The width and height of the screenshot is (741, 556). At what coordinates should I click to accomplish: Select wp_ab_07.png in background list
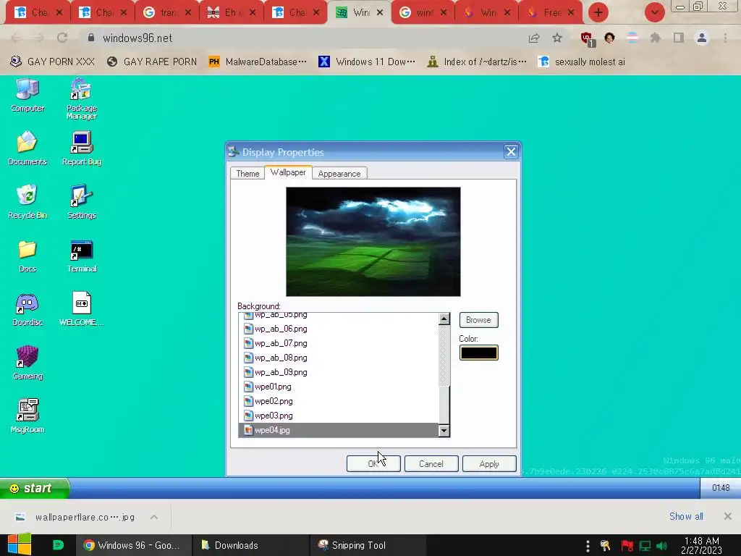[339, 343]
